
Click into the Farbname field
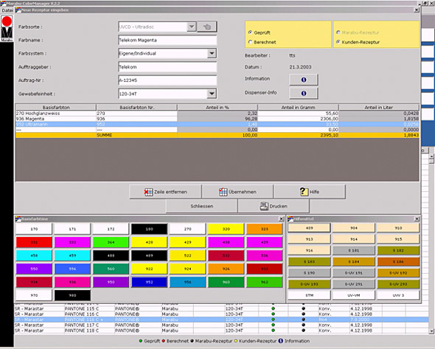pyautogui.click(x=167, y=40)
